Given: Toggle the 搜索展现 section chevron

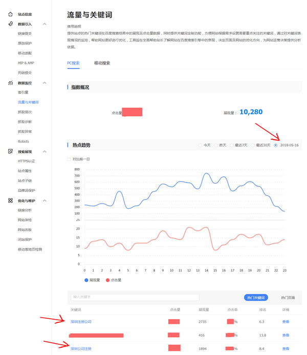Looking at the screenshot, I should [45, 151].
